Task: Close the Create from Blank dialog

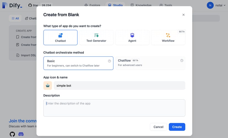Action: pyautogui.click(x=183, y=15)
